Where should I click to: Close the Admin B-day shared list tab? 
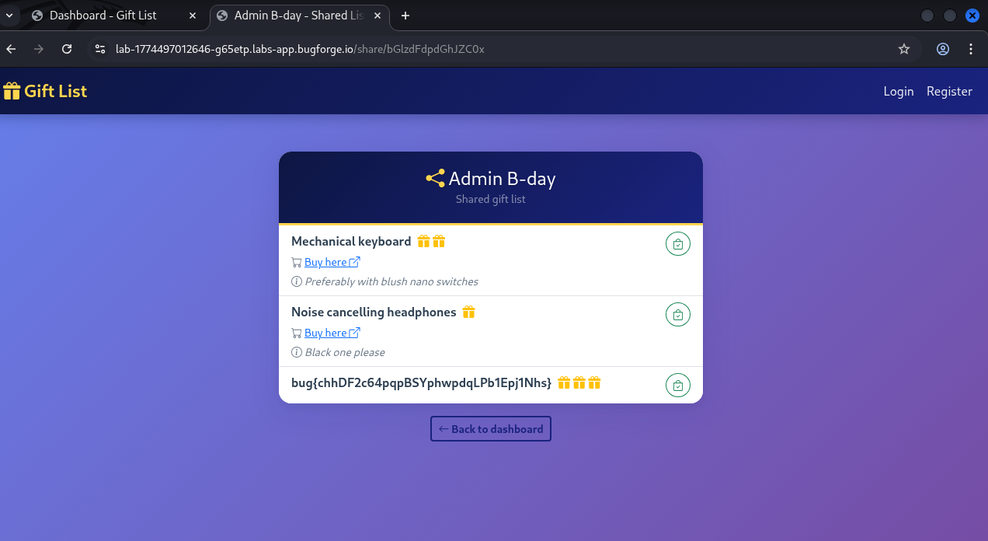coord(379,16)
